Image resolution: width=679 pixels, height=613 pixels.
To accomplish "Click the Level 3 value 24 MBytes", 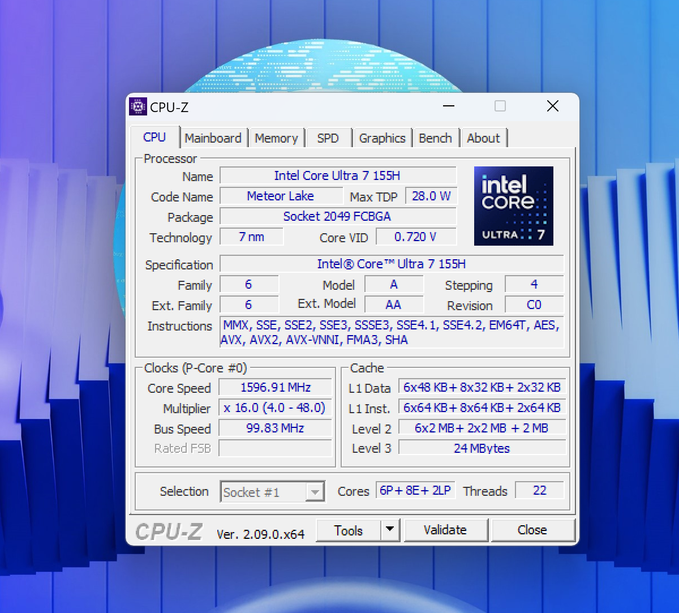I will (x=482, y=448).
